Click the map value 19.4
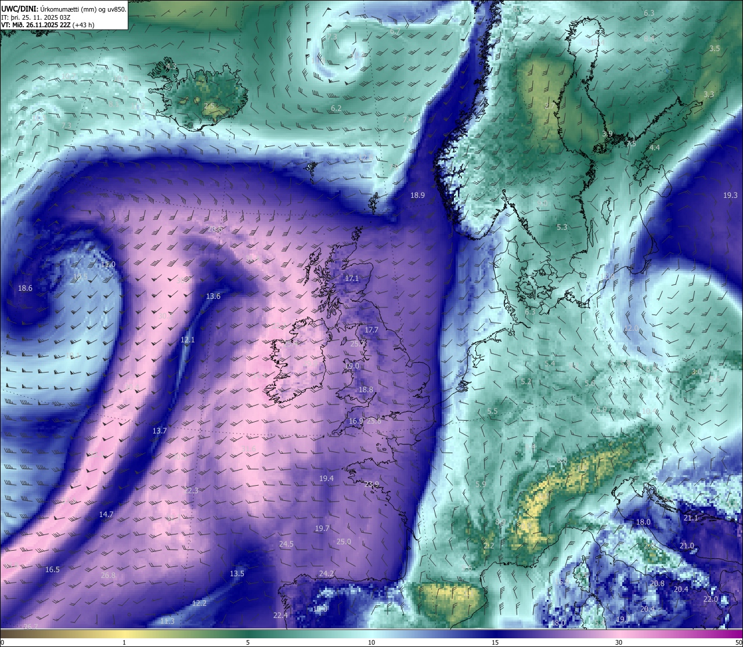The height and width of the screenshot is (647, 743). 326,479
